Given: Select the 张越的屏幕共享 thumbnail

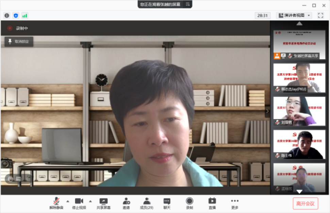Looking at the screenshot, I should [299, 45].
